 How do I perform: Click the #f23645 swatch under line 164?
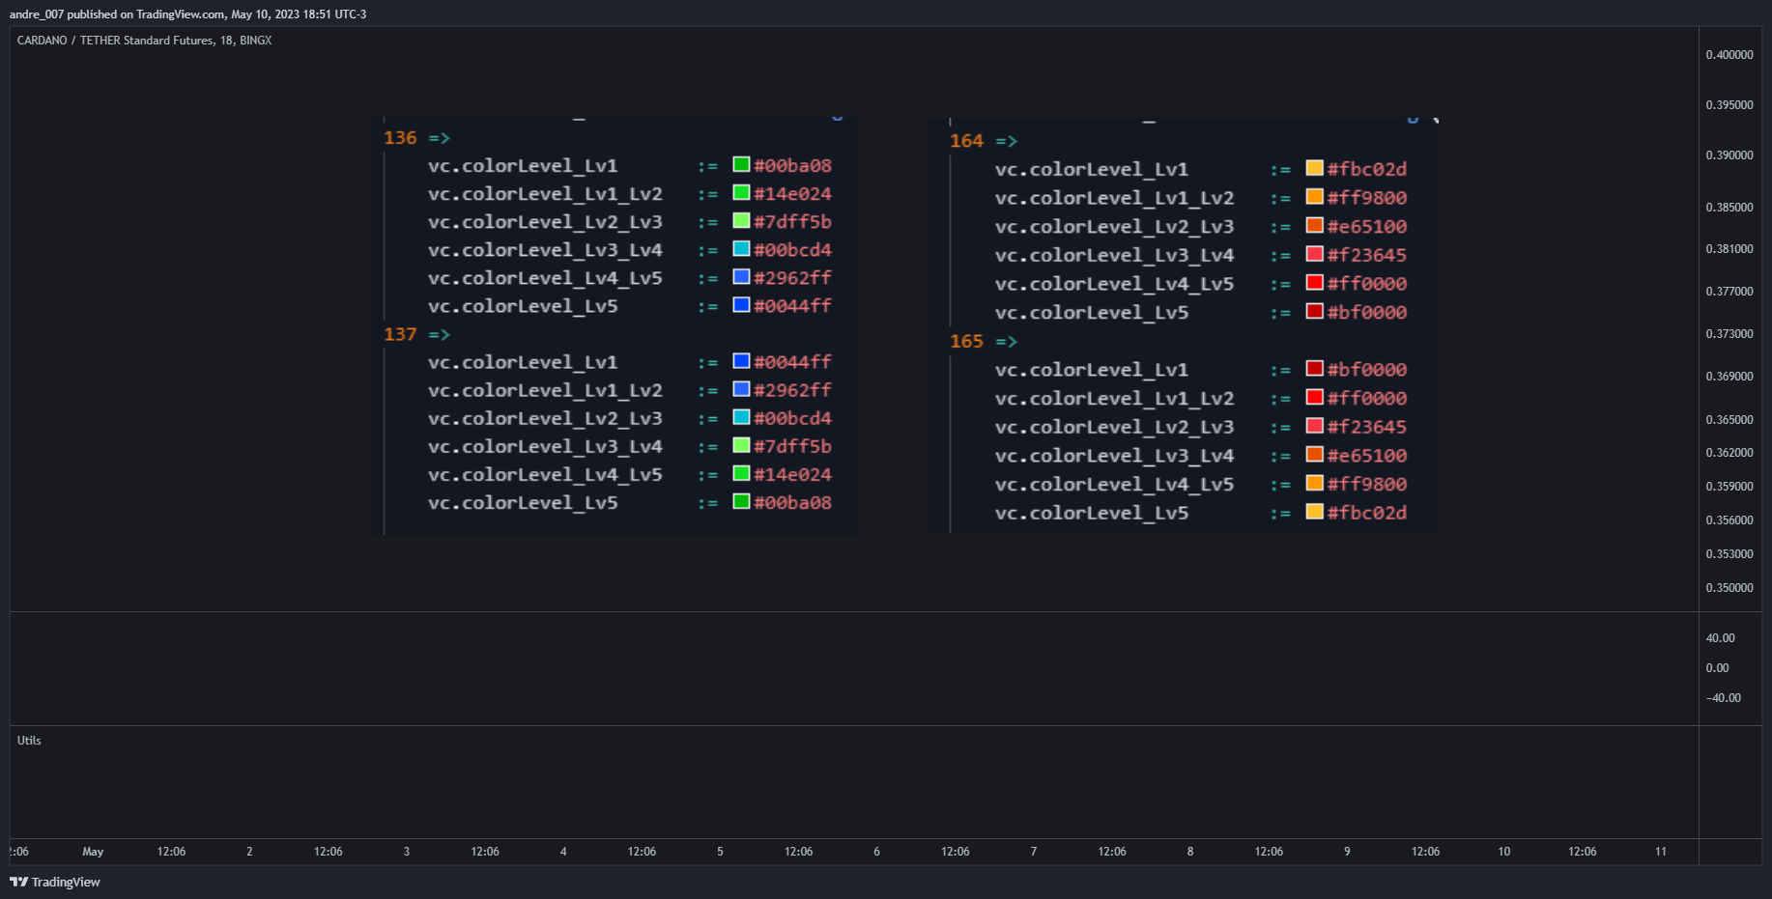click(1314, 253)
